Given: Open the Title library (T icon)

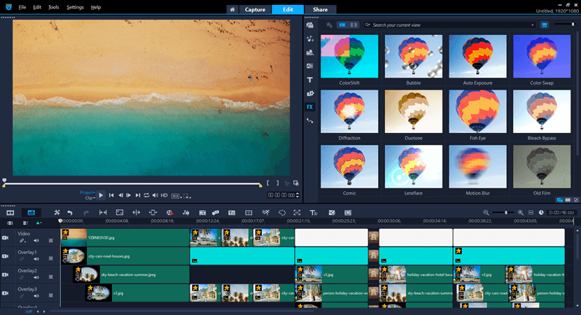Looking at the screenshot, I should tap(310, 80).
